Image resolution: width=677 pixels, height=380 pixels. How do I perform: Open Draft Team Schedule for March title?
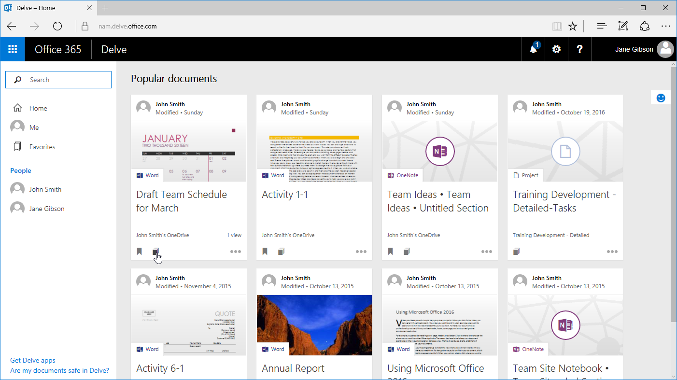click(182, 201)
